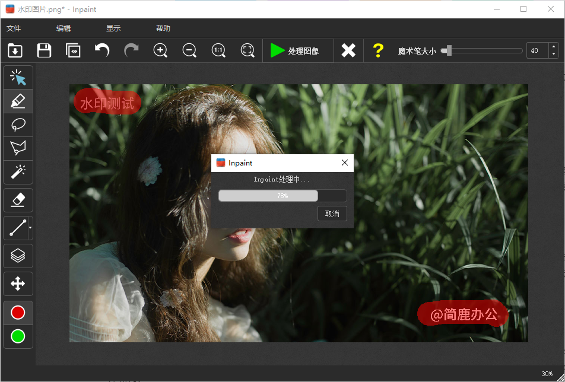
Task: Click the zoom out magnifier icon
Action: [189, 51]
